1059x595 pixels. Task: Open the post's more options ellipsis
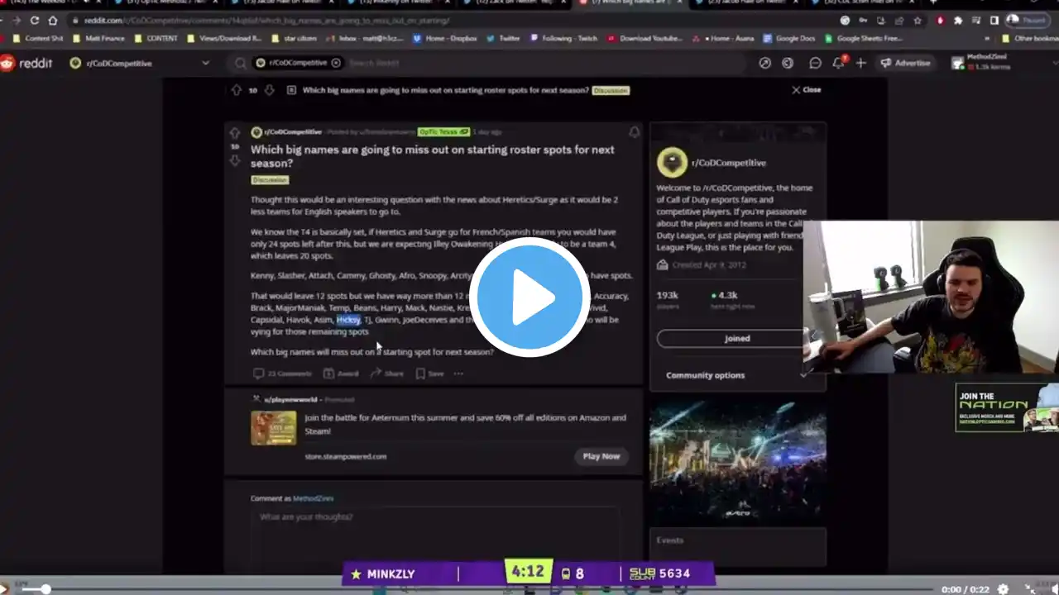(458, 374)
